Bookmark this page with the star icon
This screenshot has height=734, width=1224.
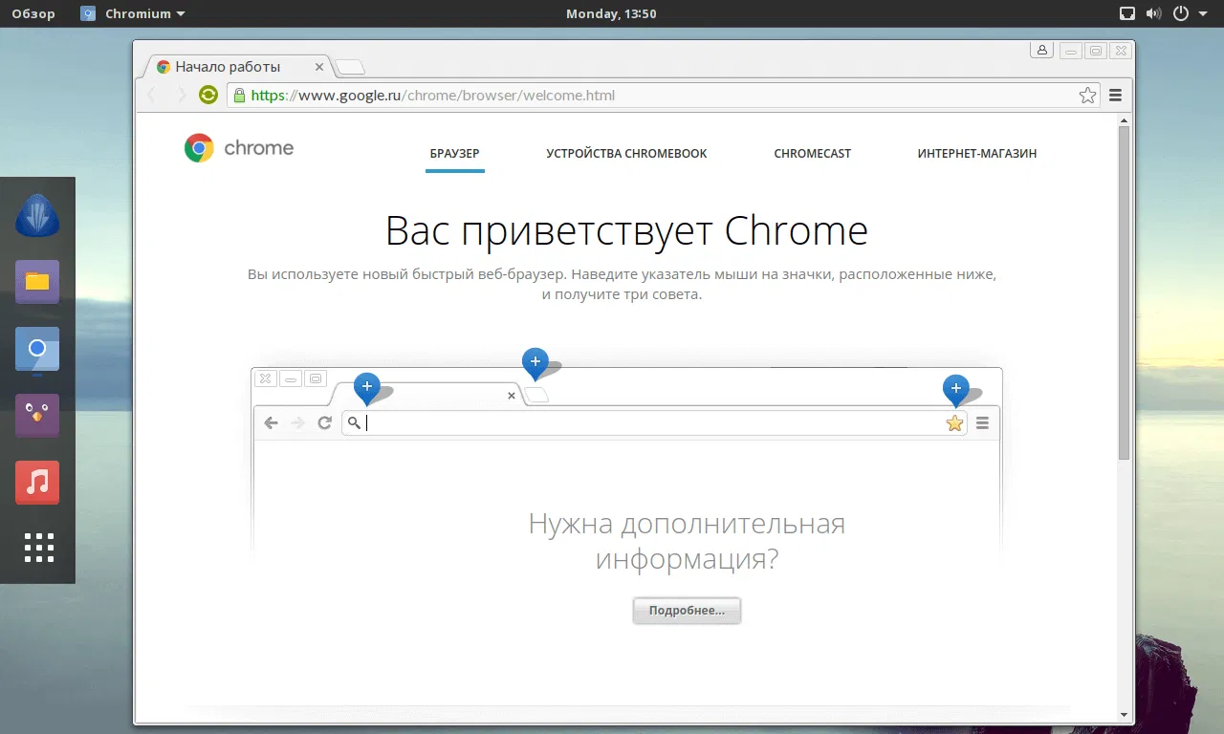tap(1087, 96)
